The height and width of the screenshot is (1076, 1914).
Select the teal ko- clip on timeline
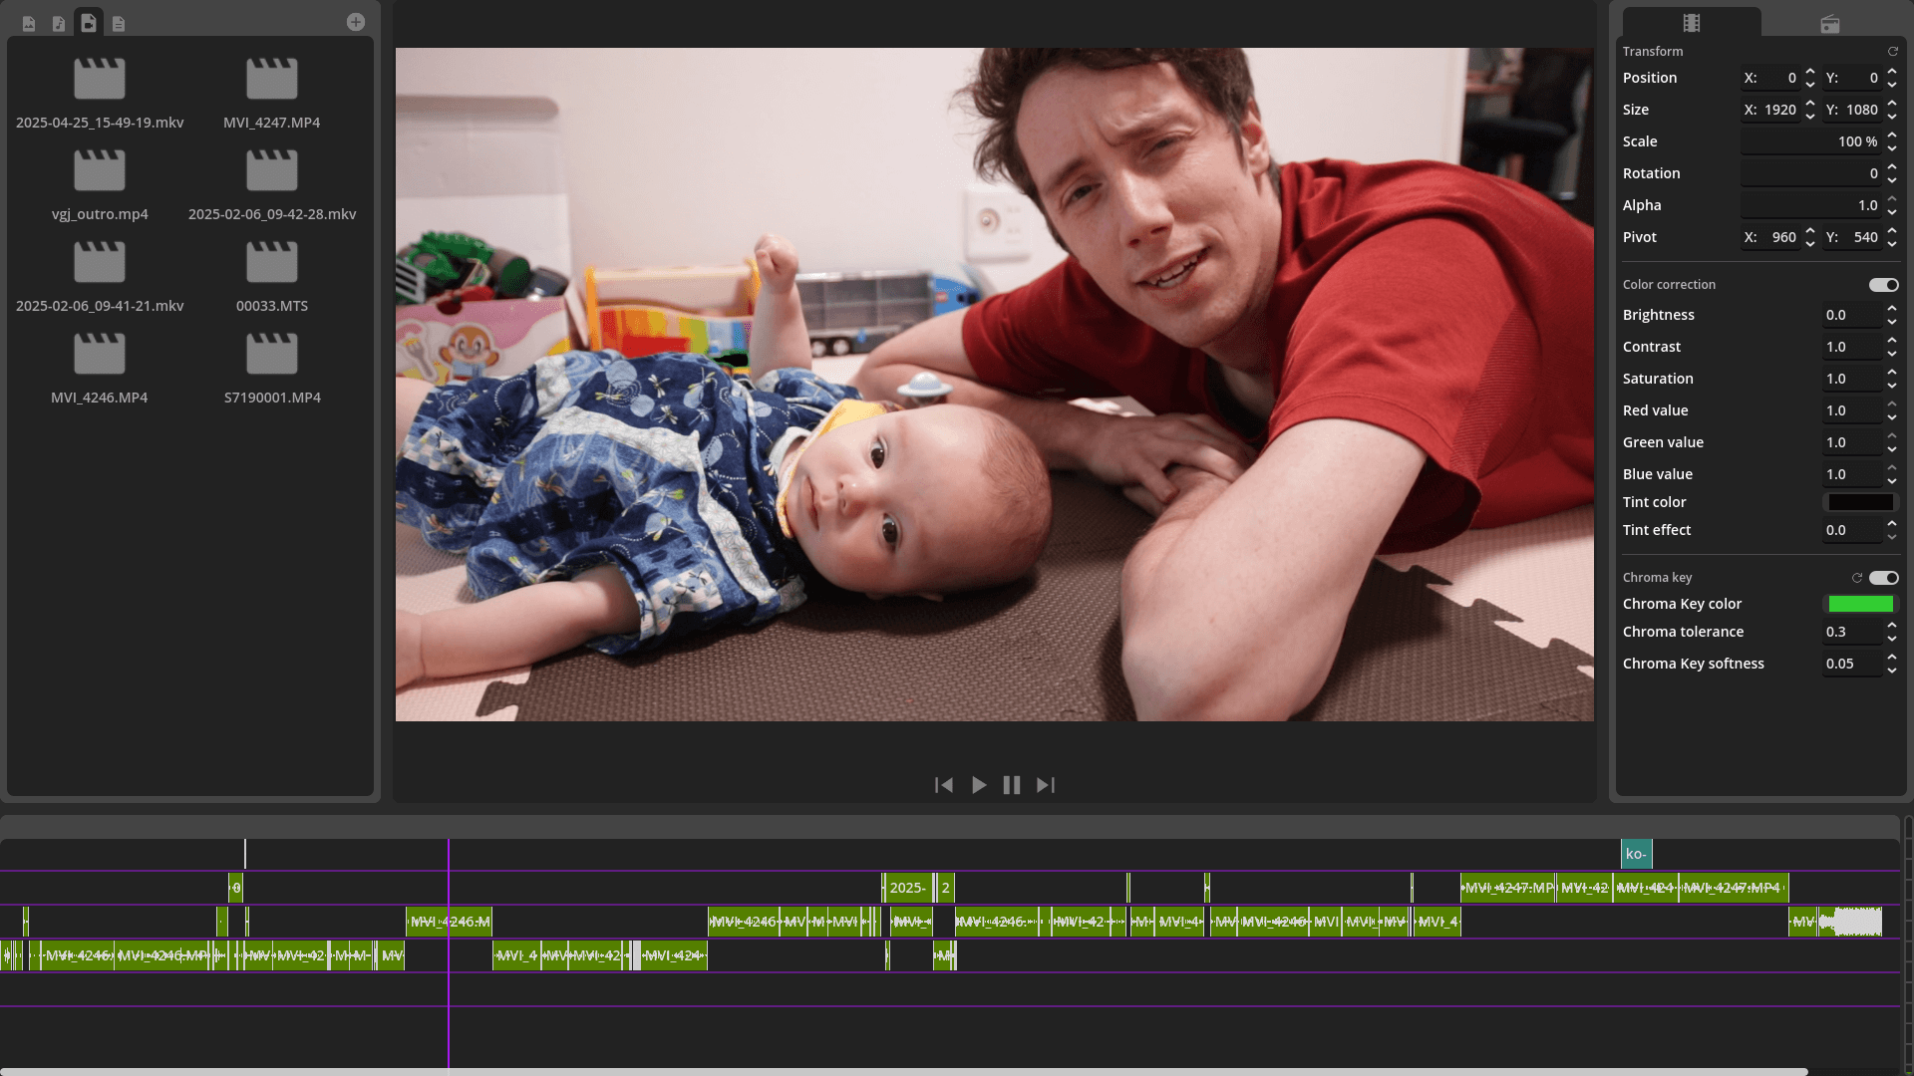click(x=1636, y=854)
